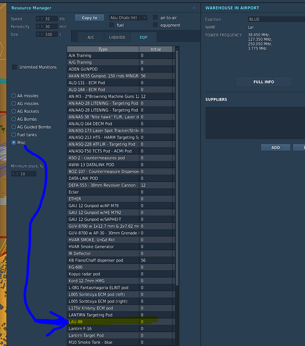This screenshot has height=346, width=305.
Task: Decrease Periodicity with left arrow
Action: point(38,26)
